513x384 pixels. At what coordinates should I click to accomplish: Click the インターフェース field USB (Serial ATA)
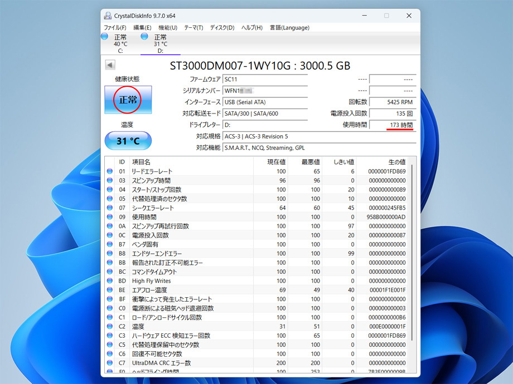tap(265, 102)
